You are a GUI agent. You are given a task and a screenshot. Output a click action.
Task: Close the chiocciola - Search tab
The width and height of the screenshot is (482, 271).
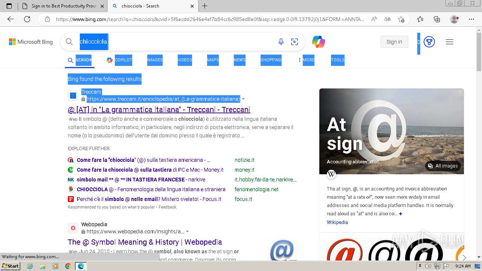pos(192,6)
